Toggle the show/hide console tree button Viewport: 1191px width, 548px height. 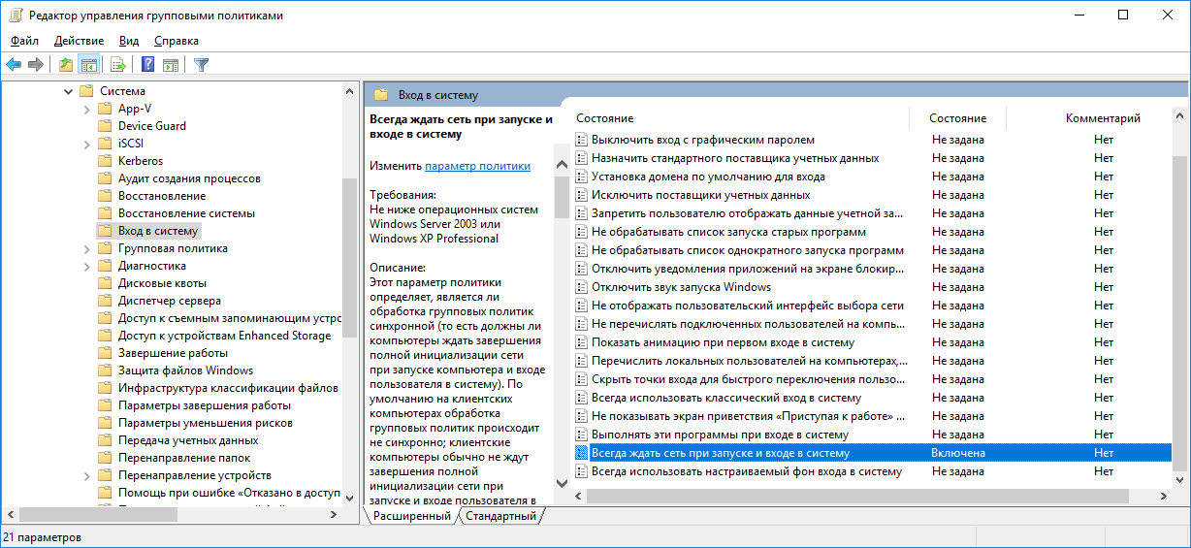pos(88,65)
